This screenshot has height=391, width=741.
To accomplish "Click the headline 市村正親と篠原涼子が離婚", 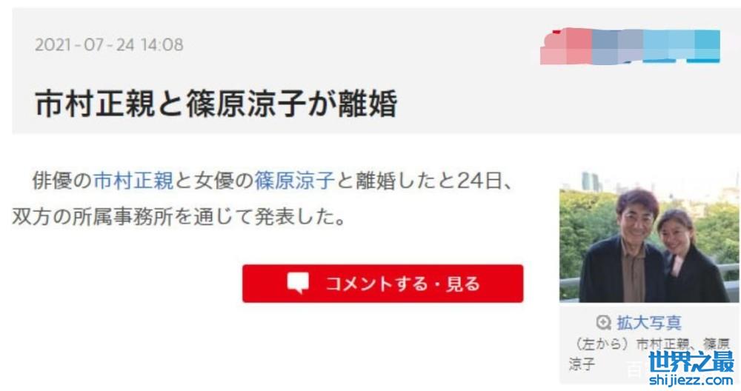I will (216, 104).
